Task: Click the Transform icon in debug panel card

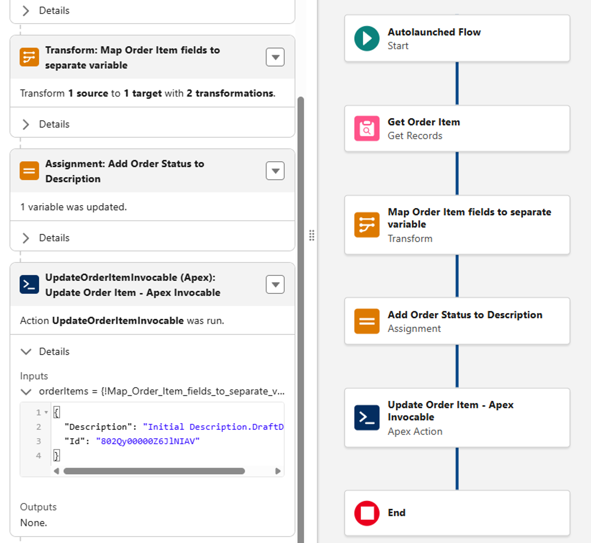Action: click(x=29, y=57)
